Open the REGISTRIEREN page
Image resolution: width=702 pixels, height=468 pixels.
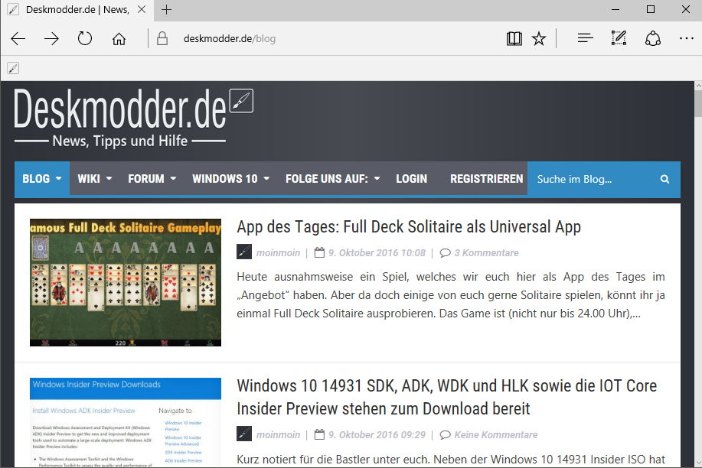coord(486,178)
